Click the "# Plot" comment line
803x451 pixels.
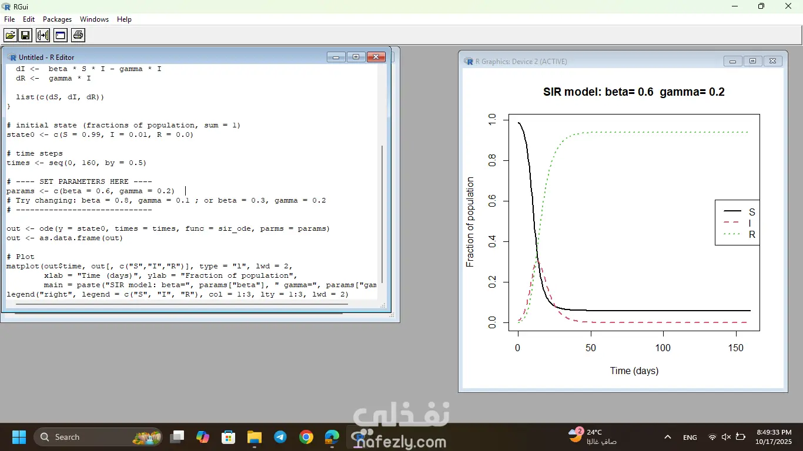point(21,257)
